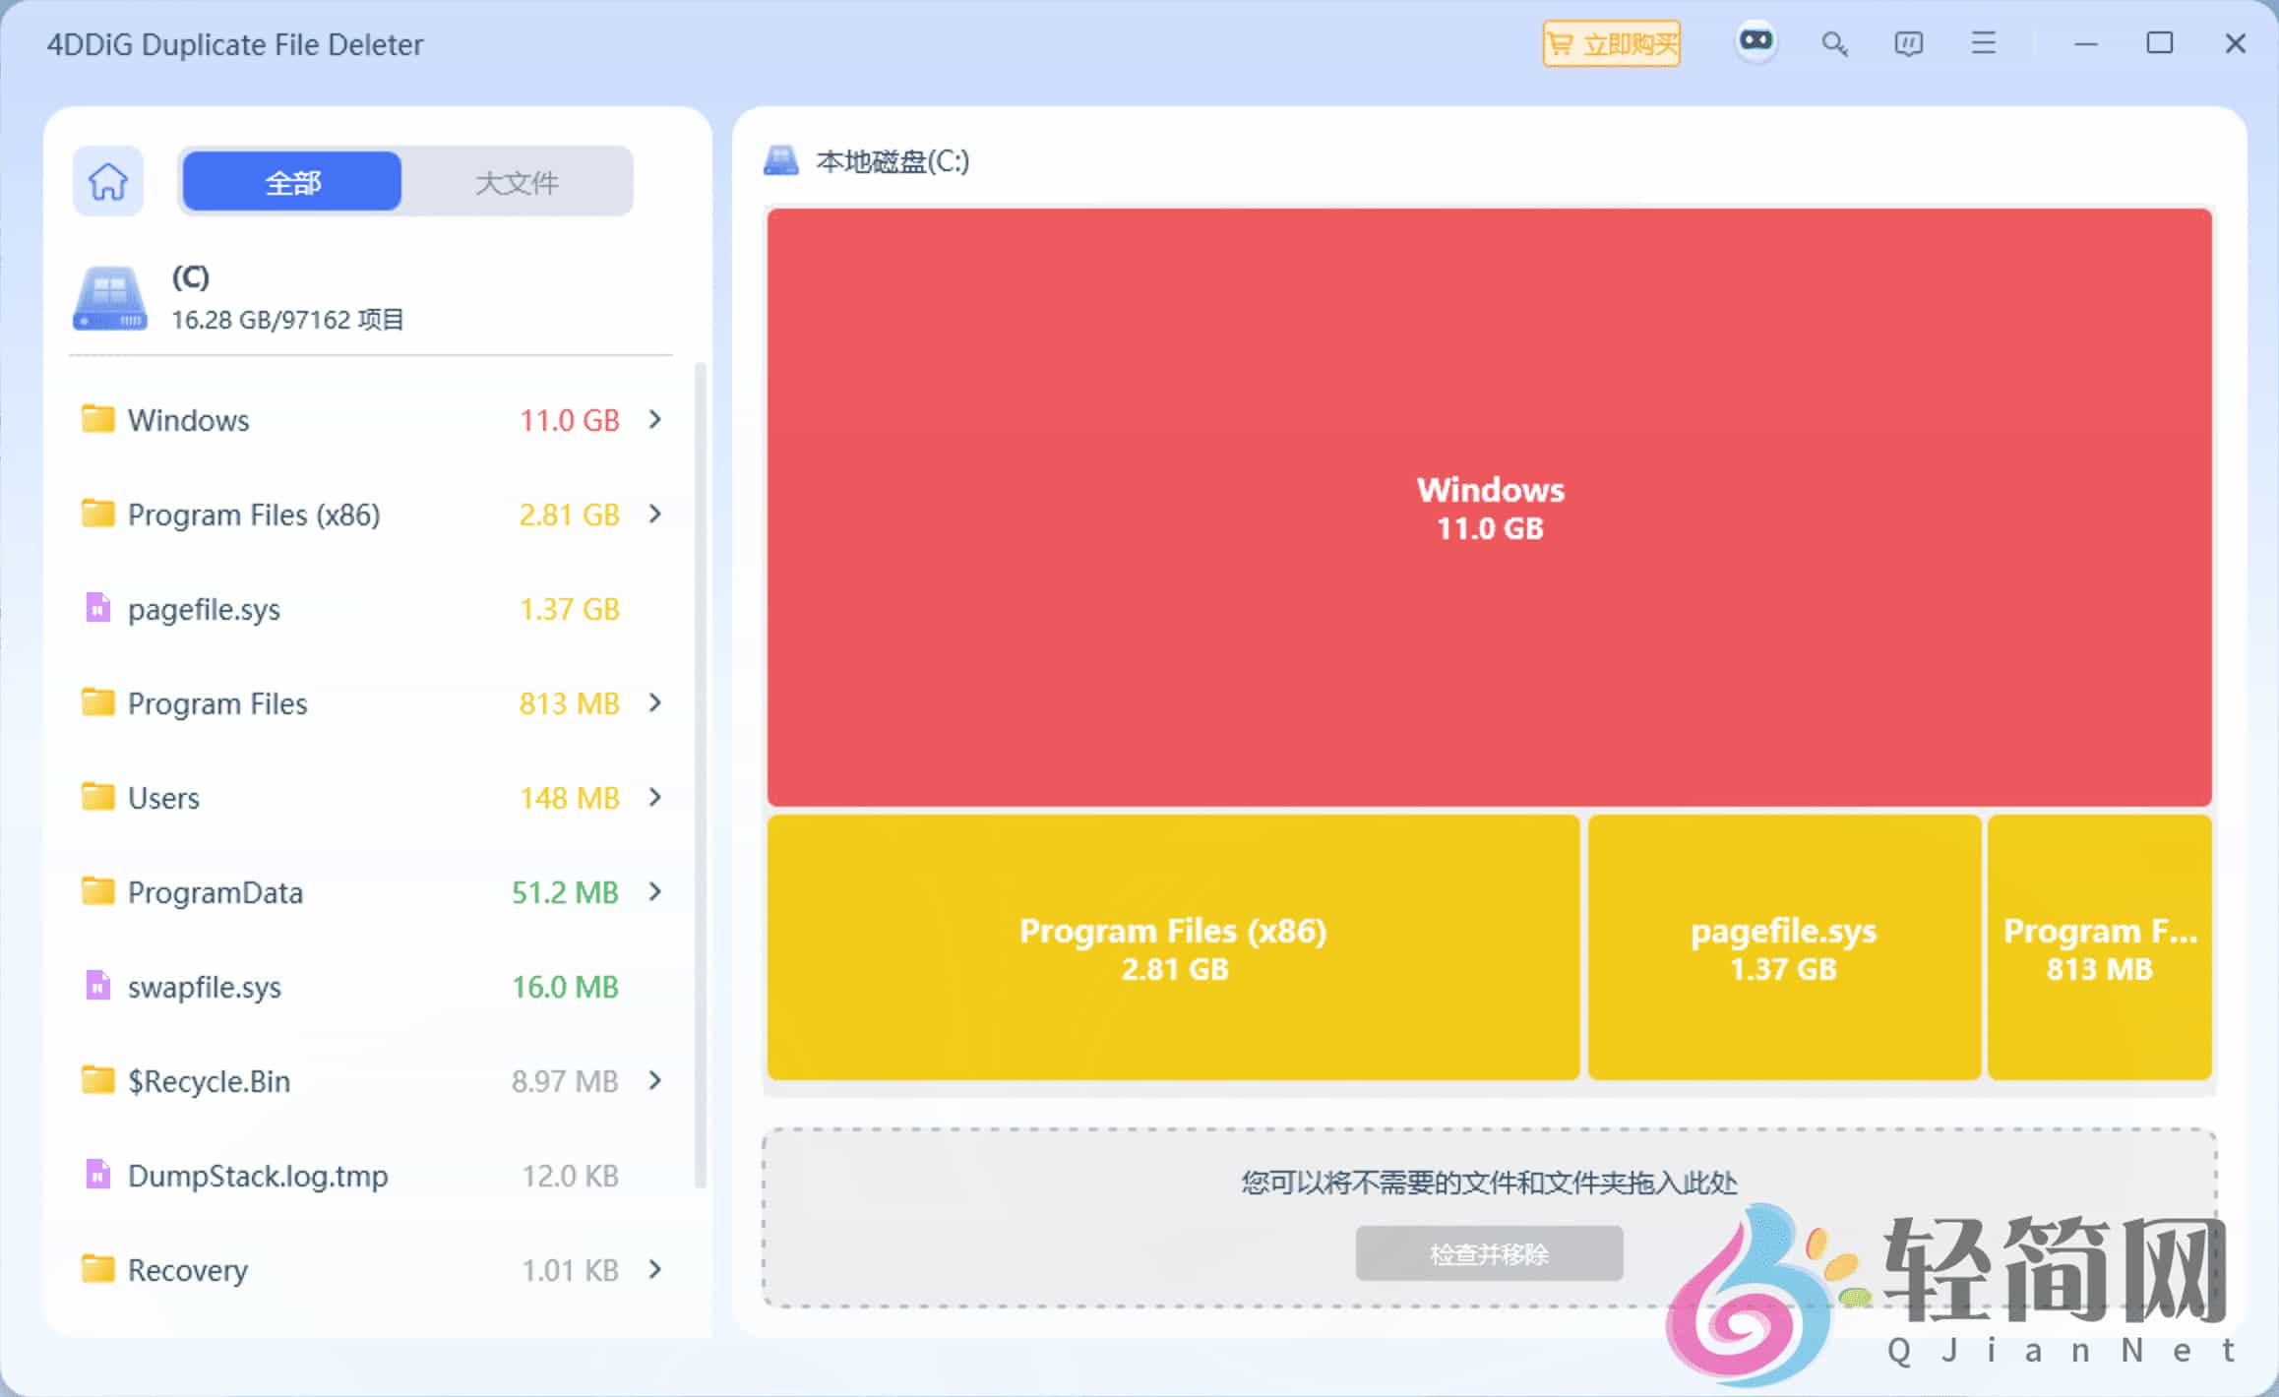Switch to the 大文件 tab
The width and height of the screenshot is (2279, 1397).
click(517, 181)
